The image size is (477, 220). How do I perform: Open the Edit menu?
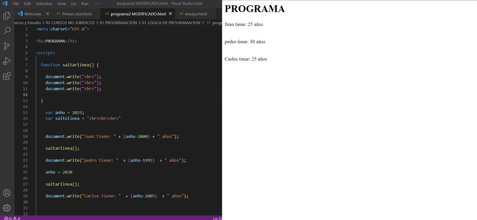point(27,4)
